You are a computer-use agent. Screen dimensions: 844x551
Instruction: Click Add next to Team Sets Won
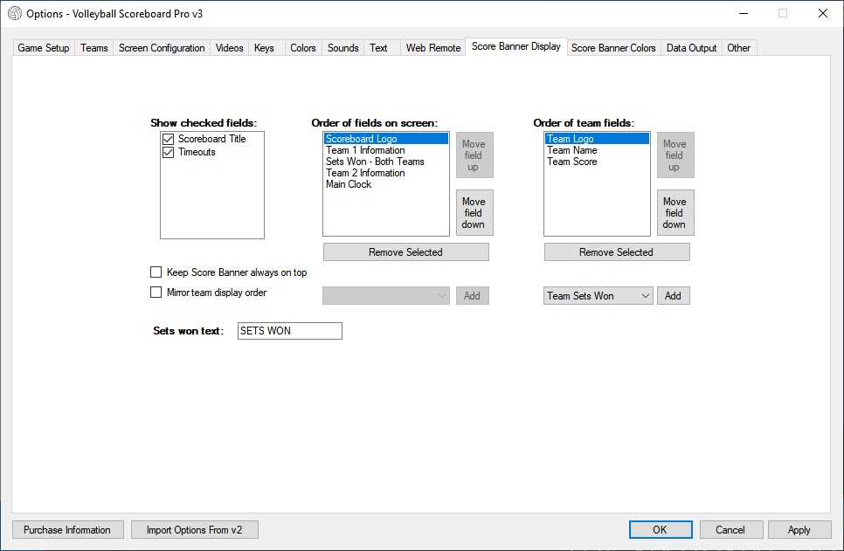[673, 296]
